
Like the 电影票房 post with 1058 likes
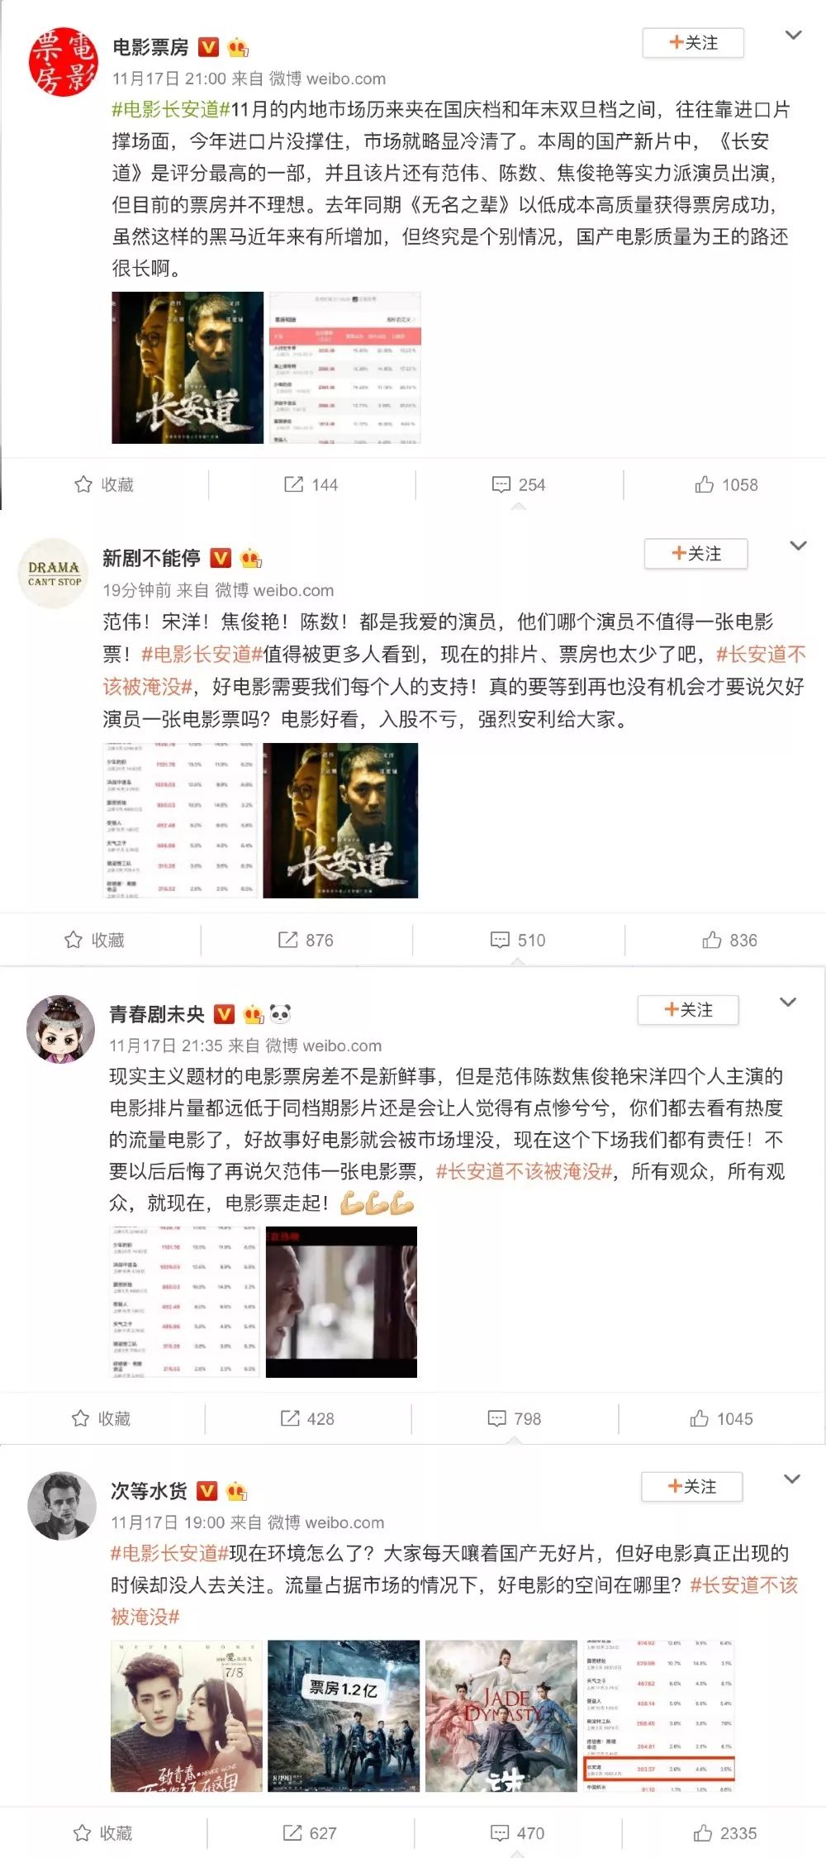pos(726,484)
